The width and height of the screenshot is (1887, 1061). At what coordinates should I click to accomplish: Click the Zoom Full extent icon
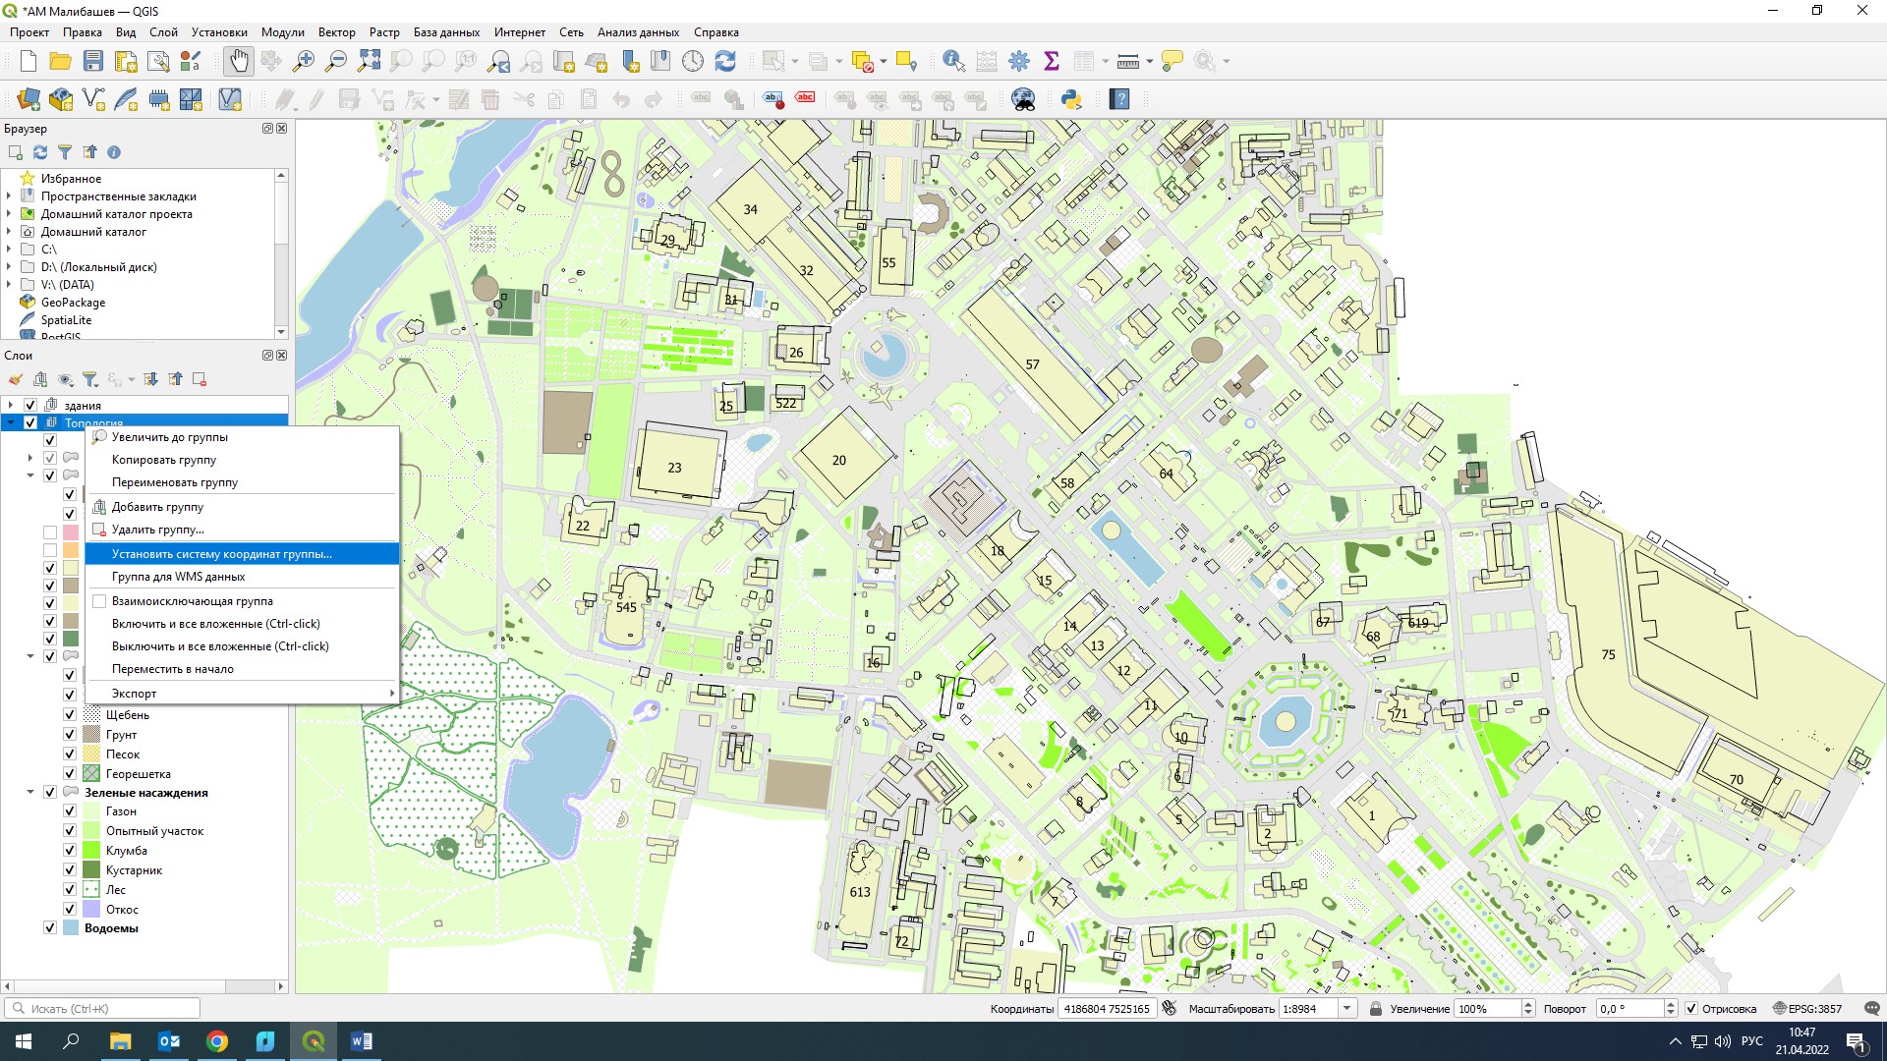pos(369,61)
